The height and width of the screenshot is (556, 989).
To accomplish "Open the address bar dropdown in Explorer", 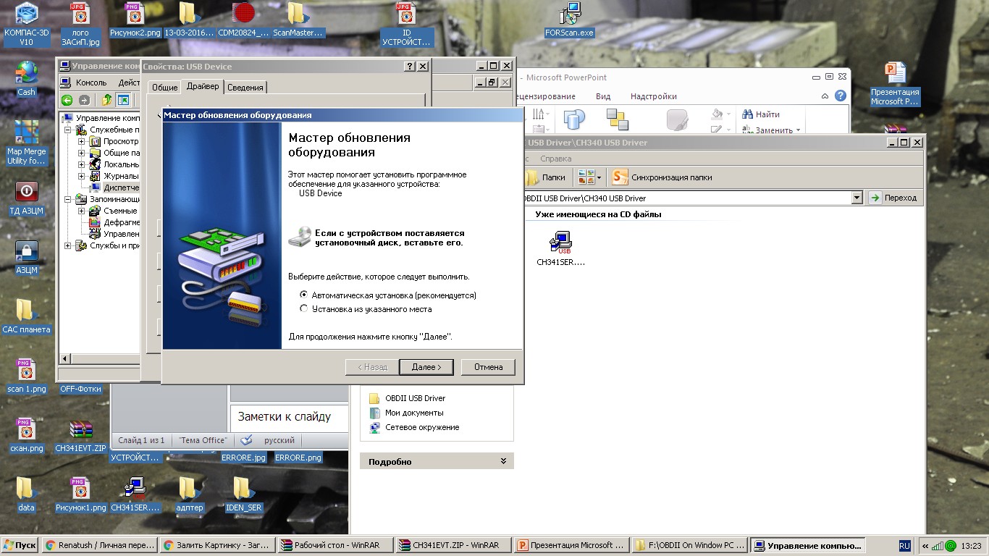I will [857, 198].
